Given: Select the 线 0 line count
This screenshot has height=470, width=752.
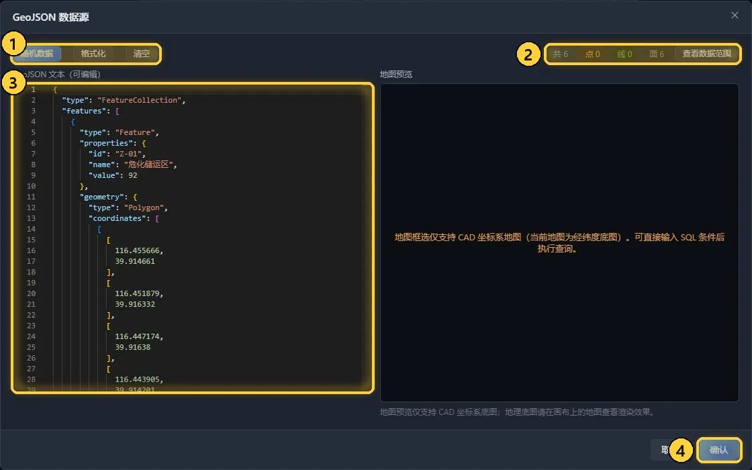Looking at the screenshot, I should pyautogui.click(x=624, y=54).
